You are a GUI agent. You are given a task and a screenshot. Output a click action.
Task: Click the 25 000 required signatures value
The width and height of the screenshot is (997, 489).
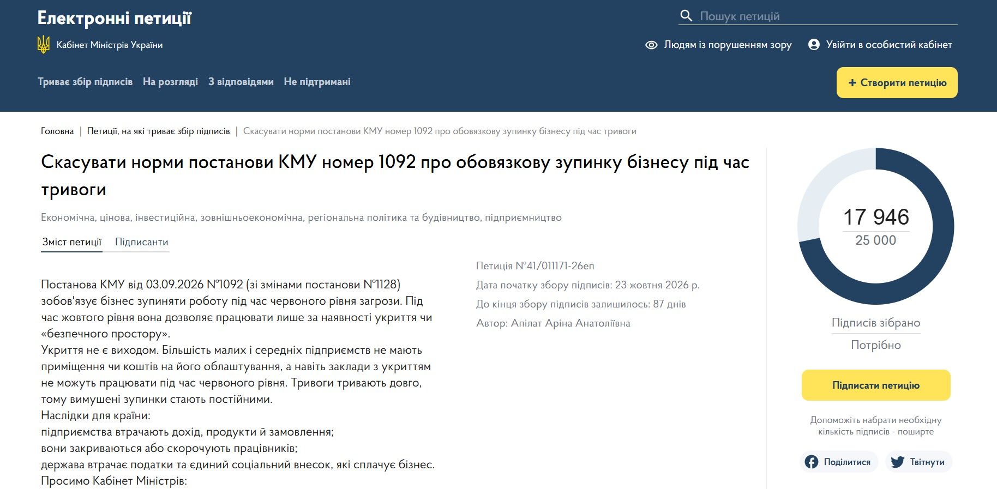click(876, 240)
